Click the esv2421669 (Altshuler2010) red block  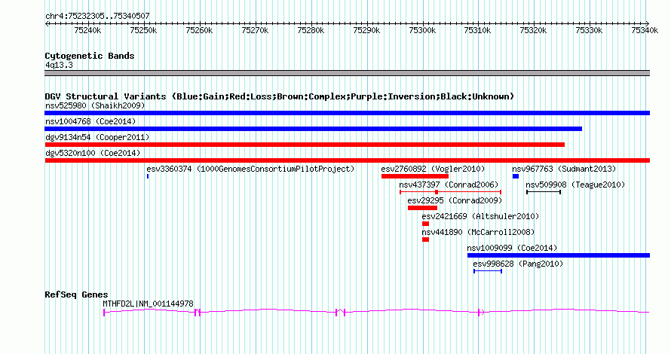point(425,224)
